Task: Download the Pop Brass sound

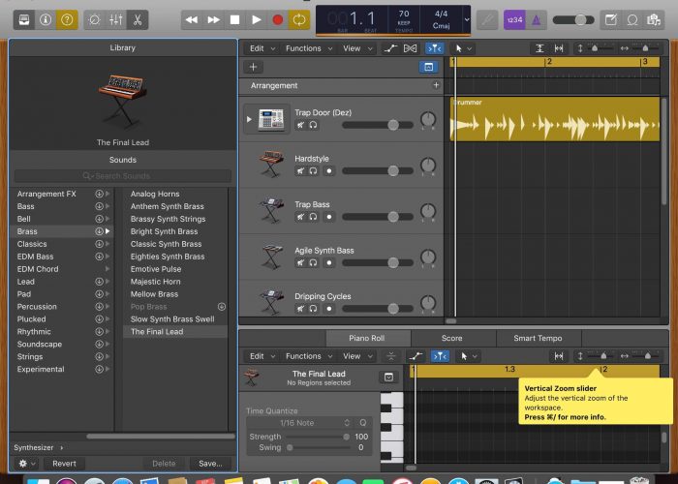Action: coord(222,307)
